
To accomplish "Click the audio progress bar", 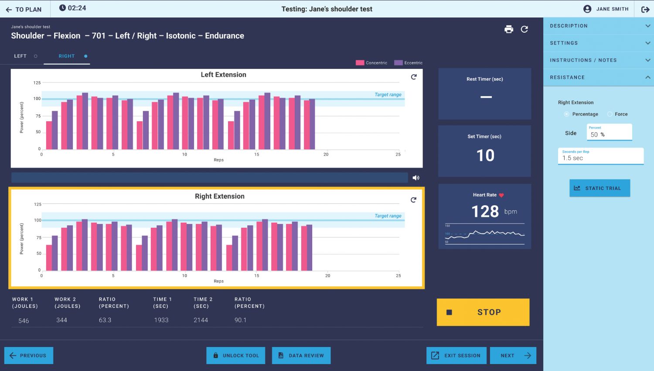I will click(x=209, y=178).
